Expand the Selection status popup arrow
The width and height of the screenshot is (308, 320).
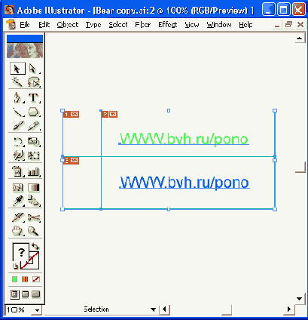click(153, 309)
